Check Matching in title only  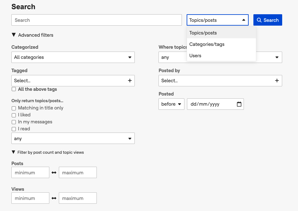point(14,108)
